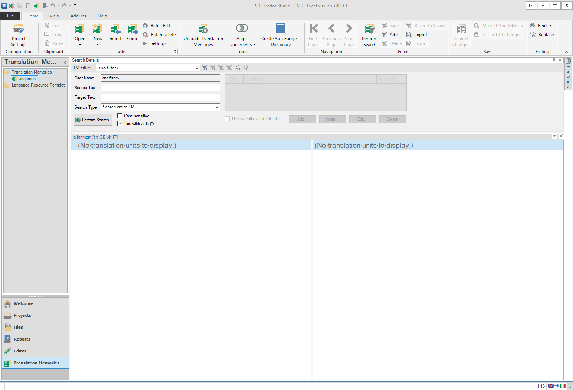Switch to the Editor view
Image resolution: width=573 pixels, height=390 pixels.
35,351
